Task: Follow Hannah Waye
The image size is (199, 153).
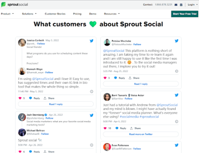Action: (x=49, y=72)
